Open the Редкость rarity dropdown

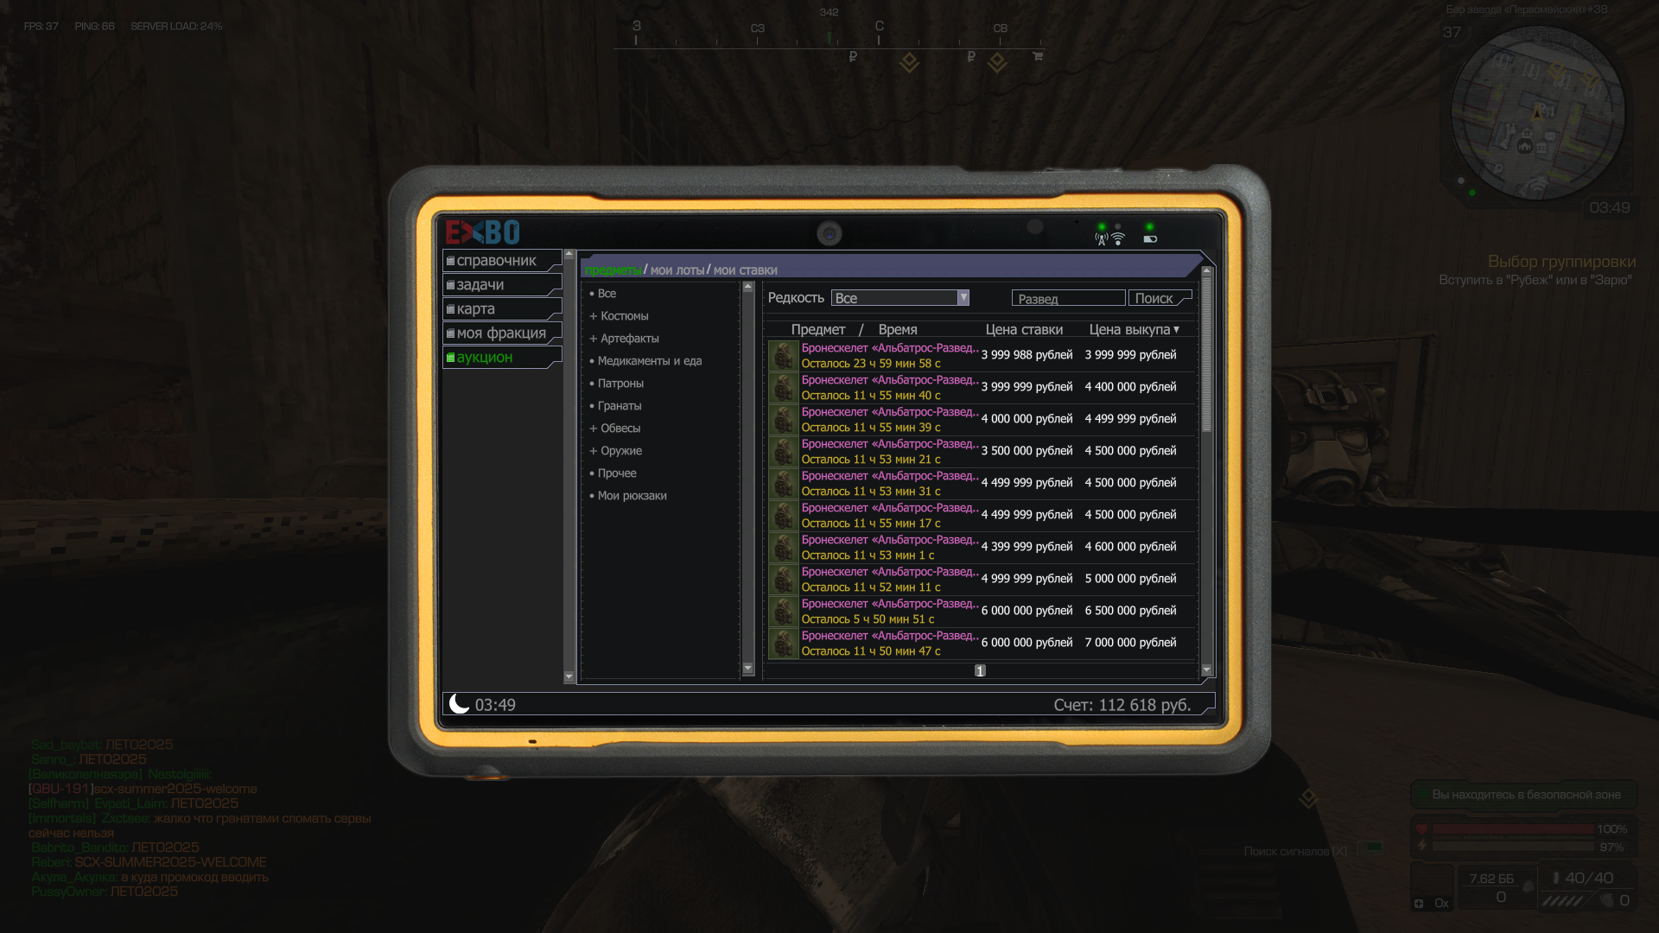coord(899,298)
